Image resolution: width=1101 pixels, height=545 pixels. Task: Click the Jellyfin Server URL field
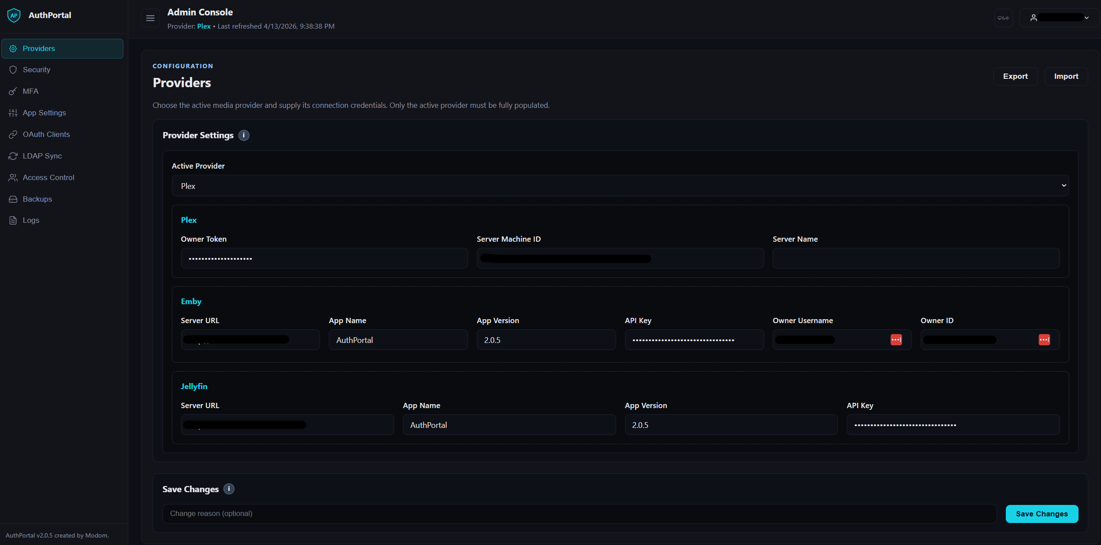pyautogui.click(x=287, y=425)
